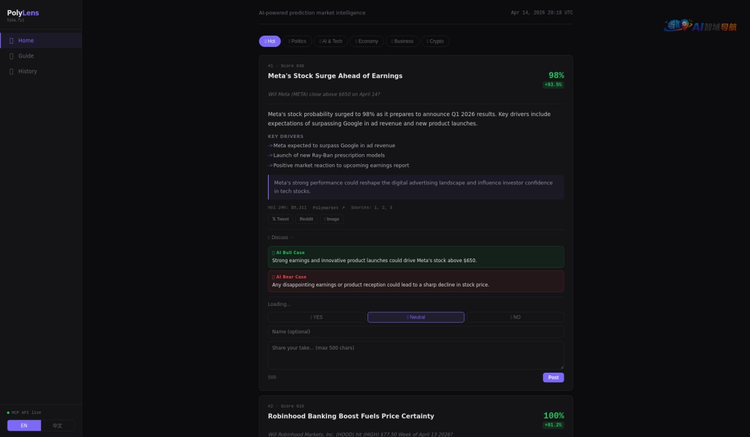This screenshot has width=750, height=437.
Task: Filter markets by the Politics tab
Action: pyautogui.click(x=297, y=41)
